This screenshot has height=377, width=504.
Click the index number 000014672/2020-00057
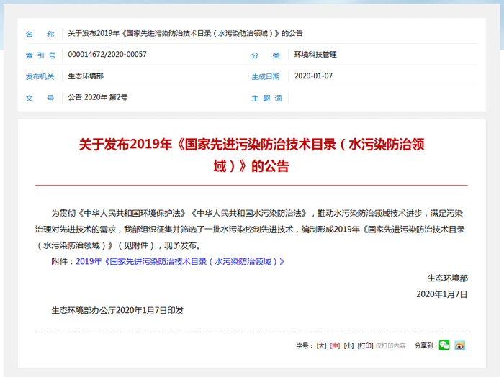point(107,55)
